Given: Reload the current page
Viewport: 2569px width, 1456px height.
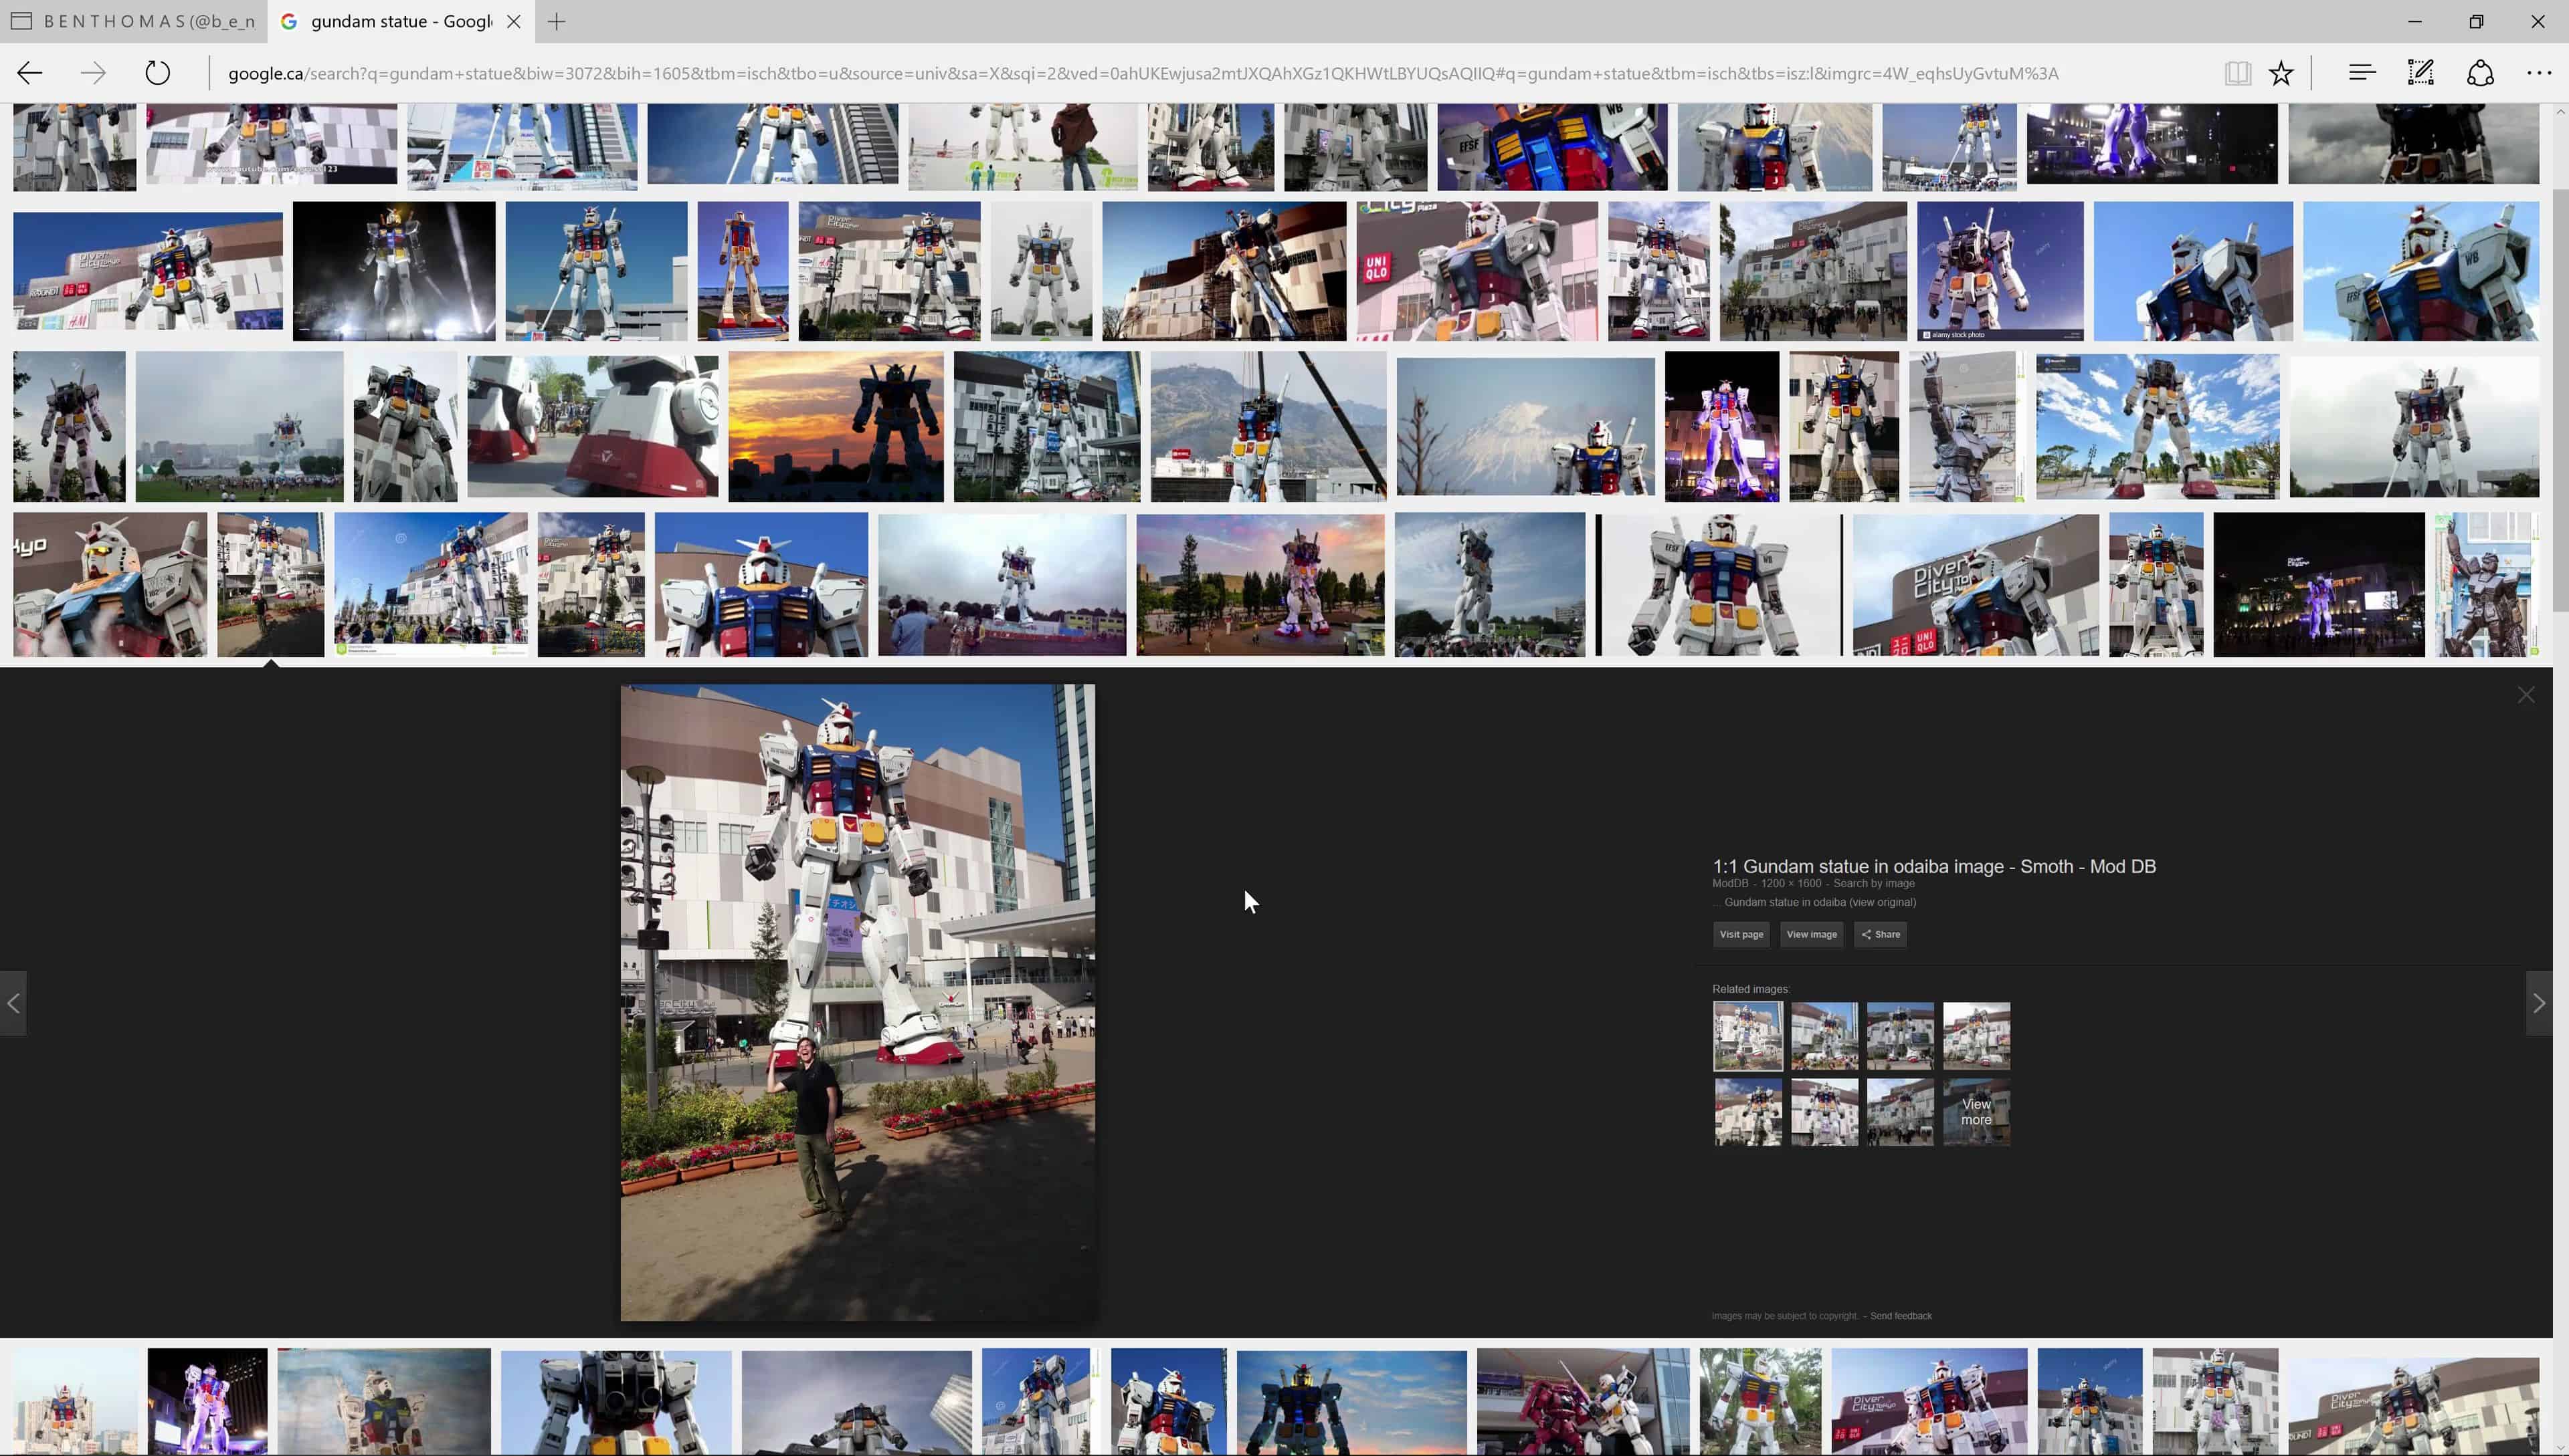Looking at the screenshot, I should tap(157, 73).
